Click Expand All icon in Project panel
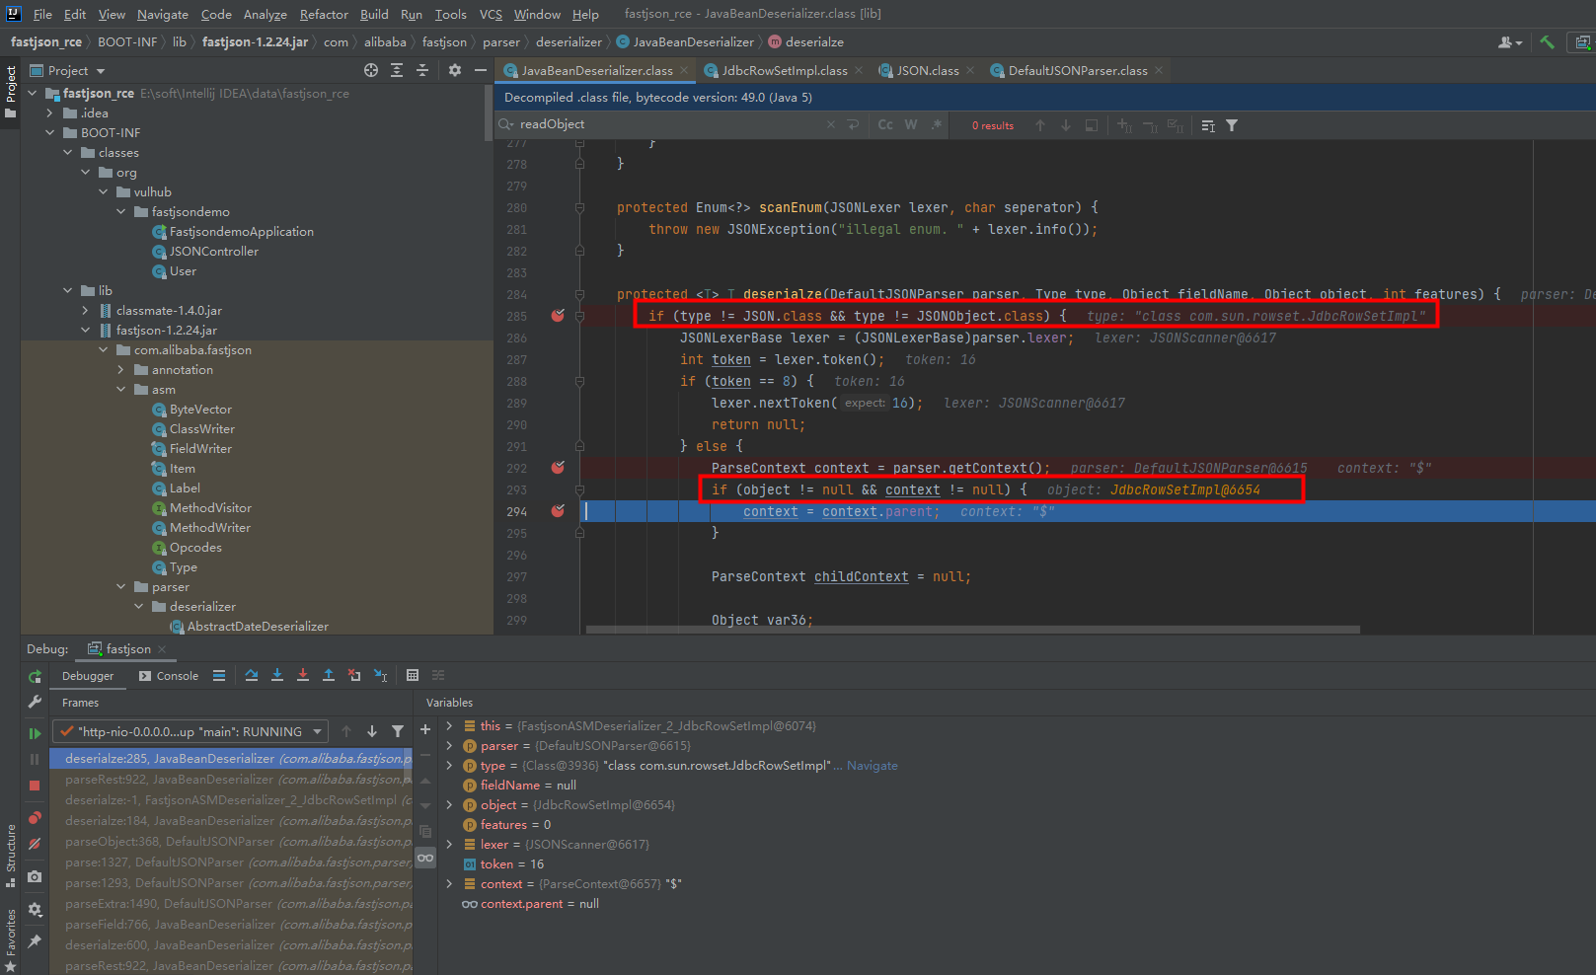Image resolution: width=1596 pixels, height=975 pixels. [x=397, y=70]
